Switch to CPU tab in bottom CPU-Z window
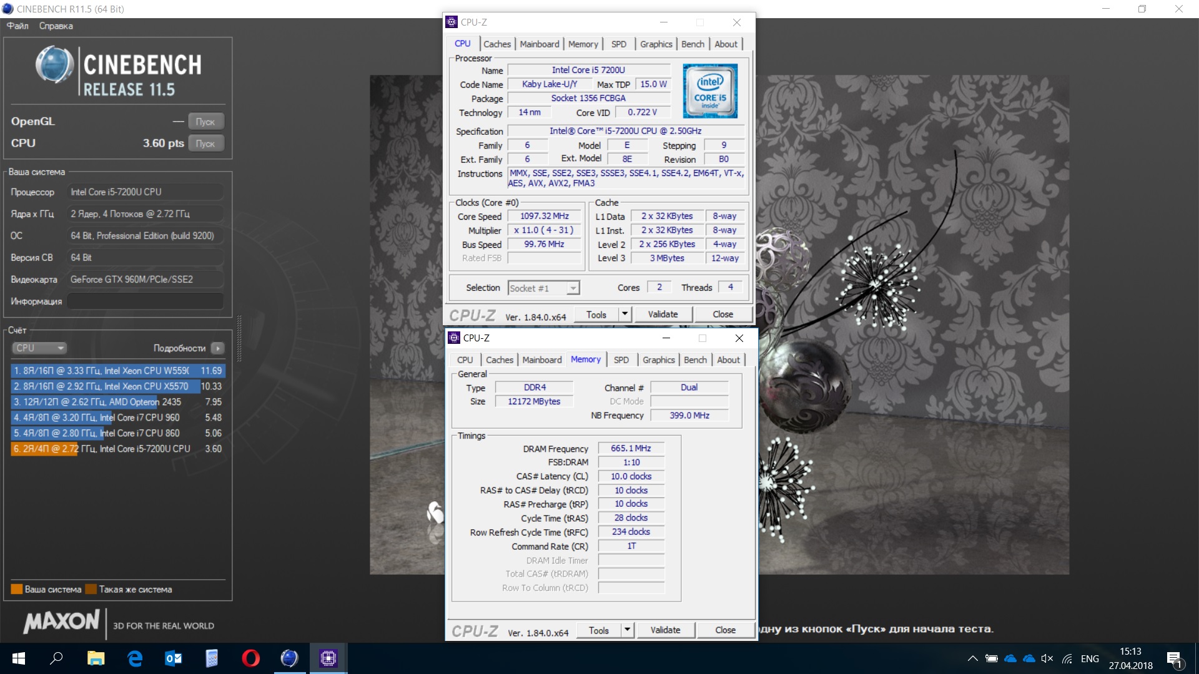Screen dimensions: 1199x674 pos(465,360)
